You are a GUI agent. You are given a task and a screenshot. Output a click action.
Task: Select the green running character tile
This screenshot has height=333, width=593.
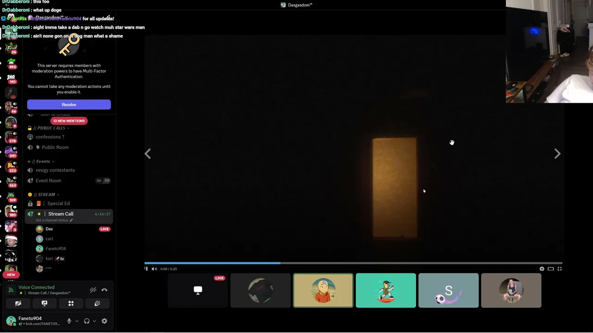coord(386,290)
